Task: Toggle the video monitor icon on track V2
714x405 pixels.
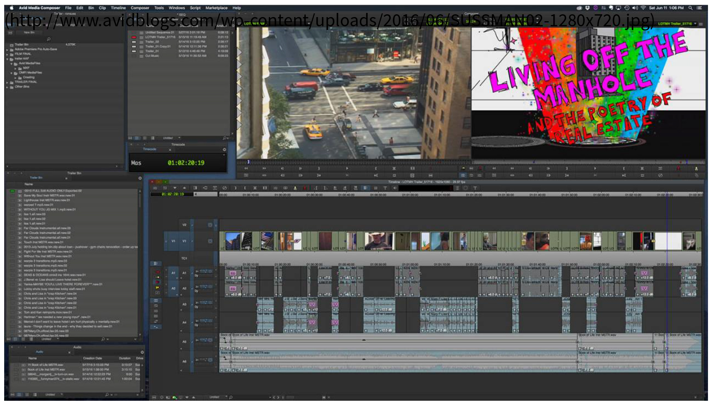Action: tap(210, 225)
